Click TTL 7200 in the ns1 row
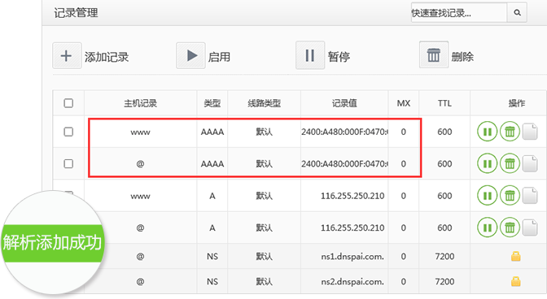 click(444, 257)
